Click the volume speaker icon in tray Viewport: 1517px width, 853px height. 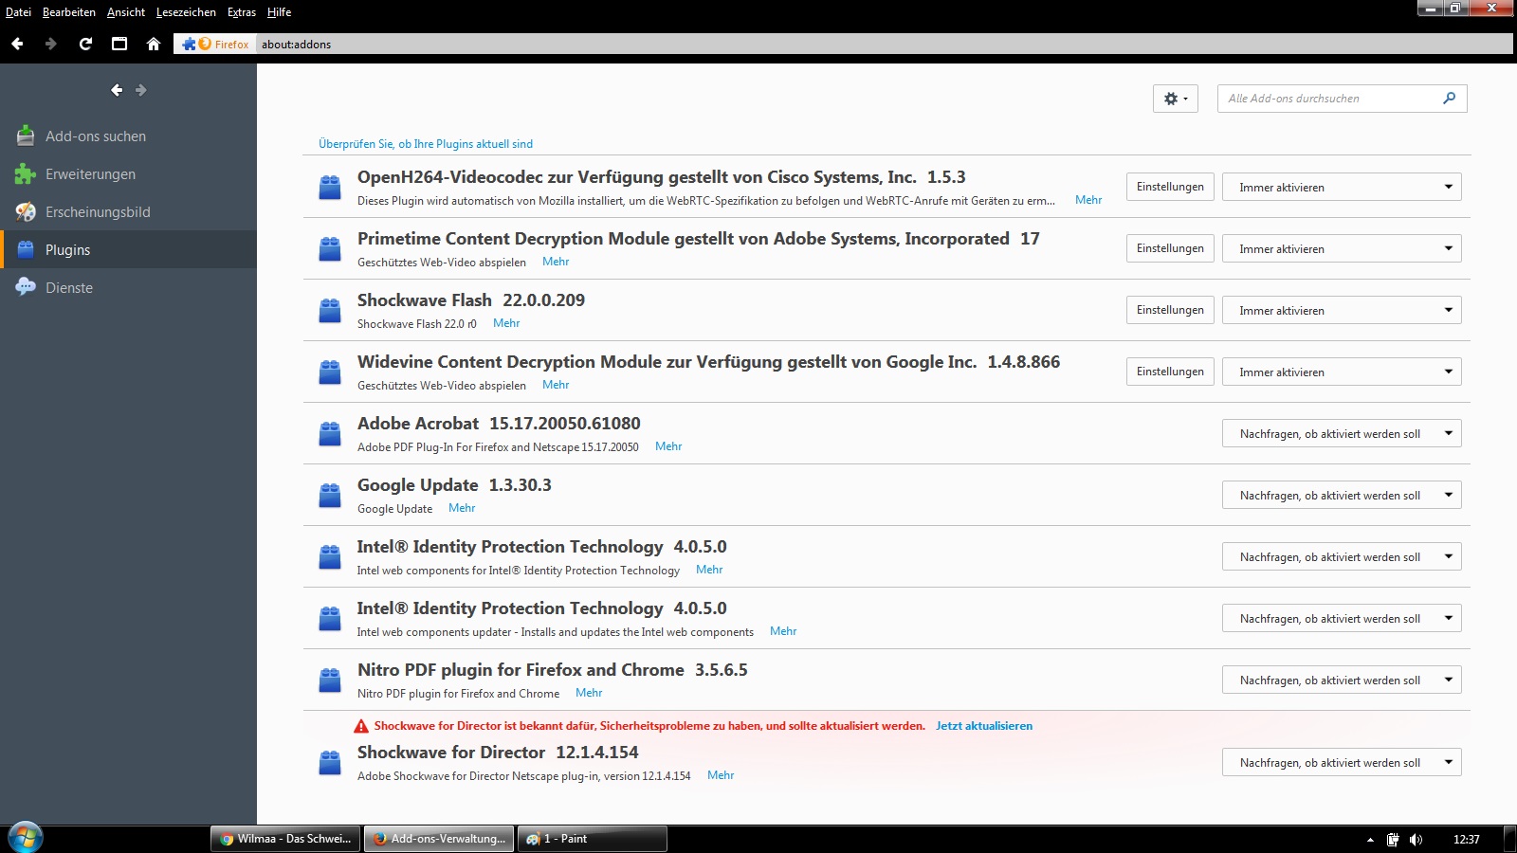1416,839
